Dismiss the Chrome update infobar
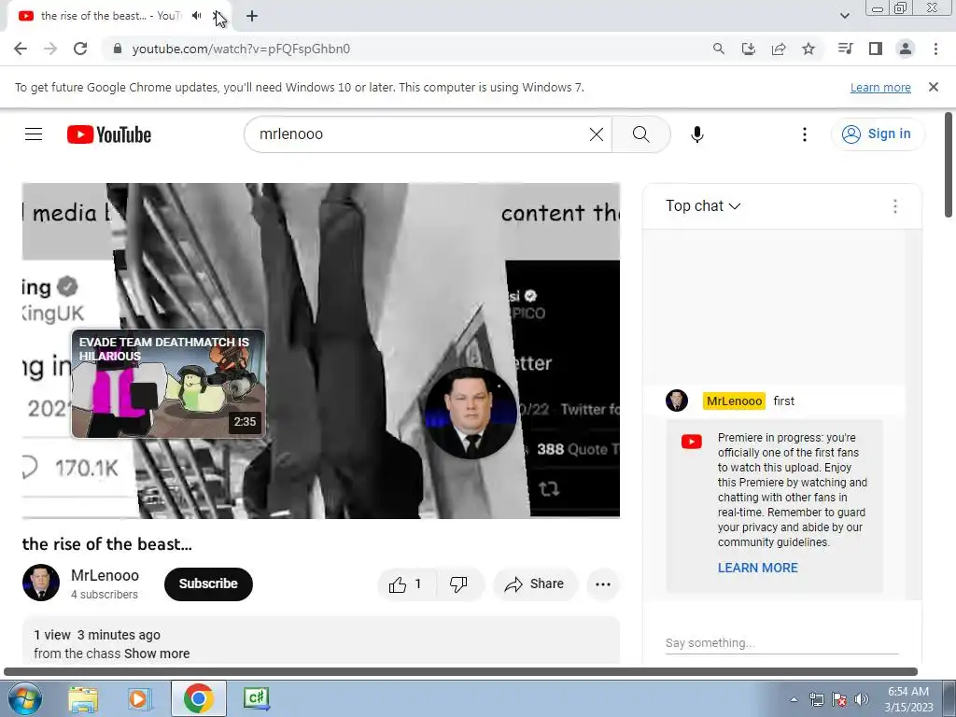The image size is (956, 717). (x=933, y=87)
